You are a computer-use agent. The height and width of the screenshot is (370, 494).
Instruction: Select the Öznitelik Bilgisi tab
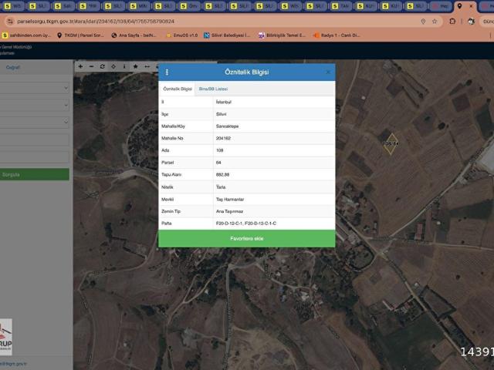[178, 89]
